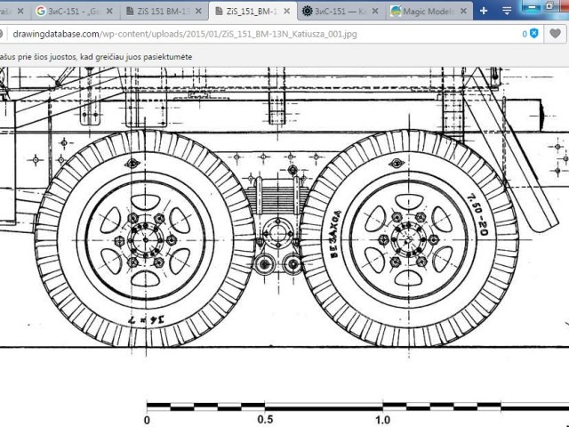
Task: Switch to the Magic Models tab
Action: click(425, 12)
